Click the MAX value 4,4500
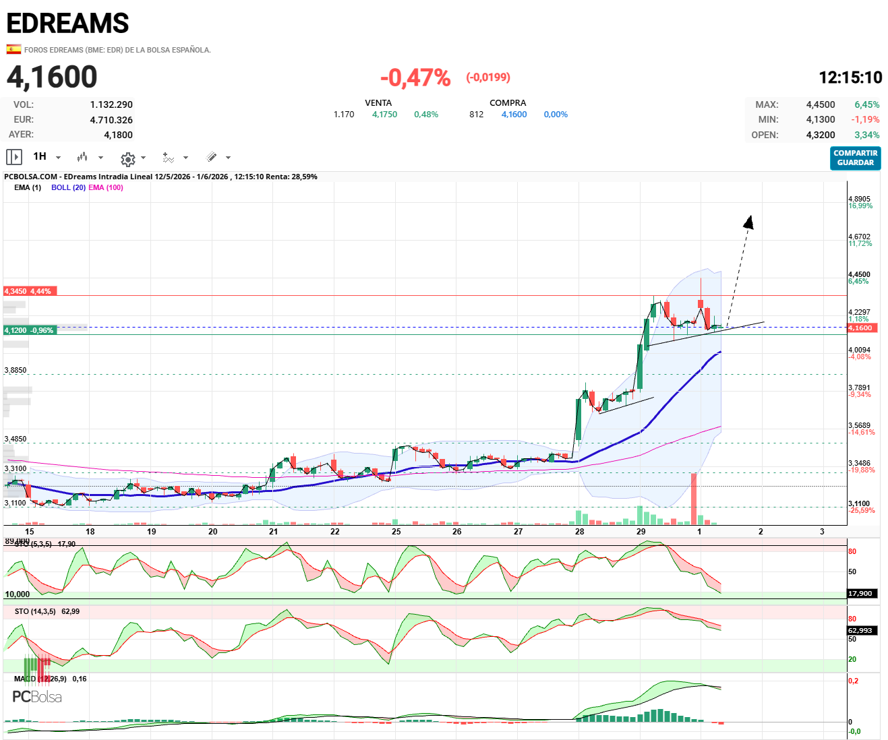This screenshot has height=740, width=888. click(x=821, y=104)
